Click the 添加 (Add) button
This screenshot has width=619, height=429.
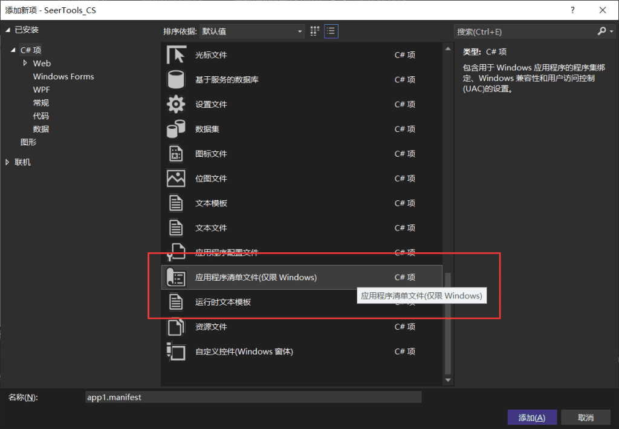point(532,418)
